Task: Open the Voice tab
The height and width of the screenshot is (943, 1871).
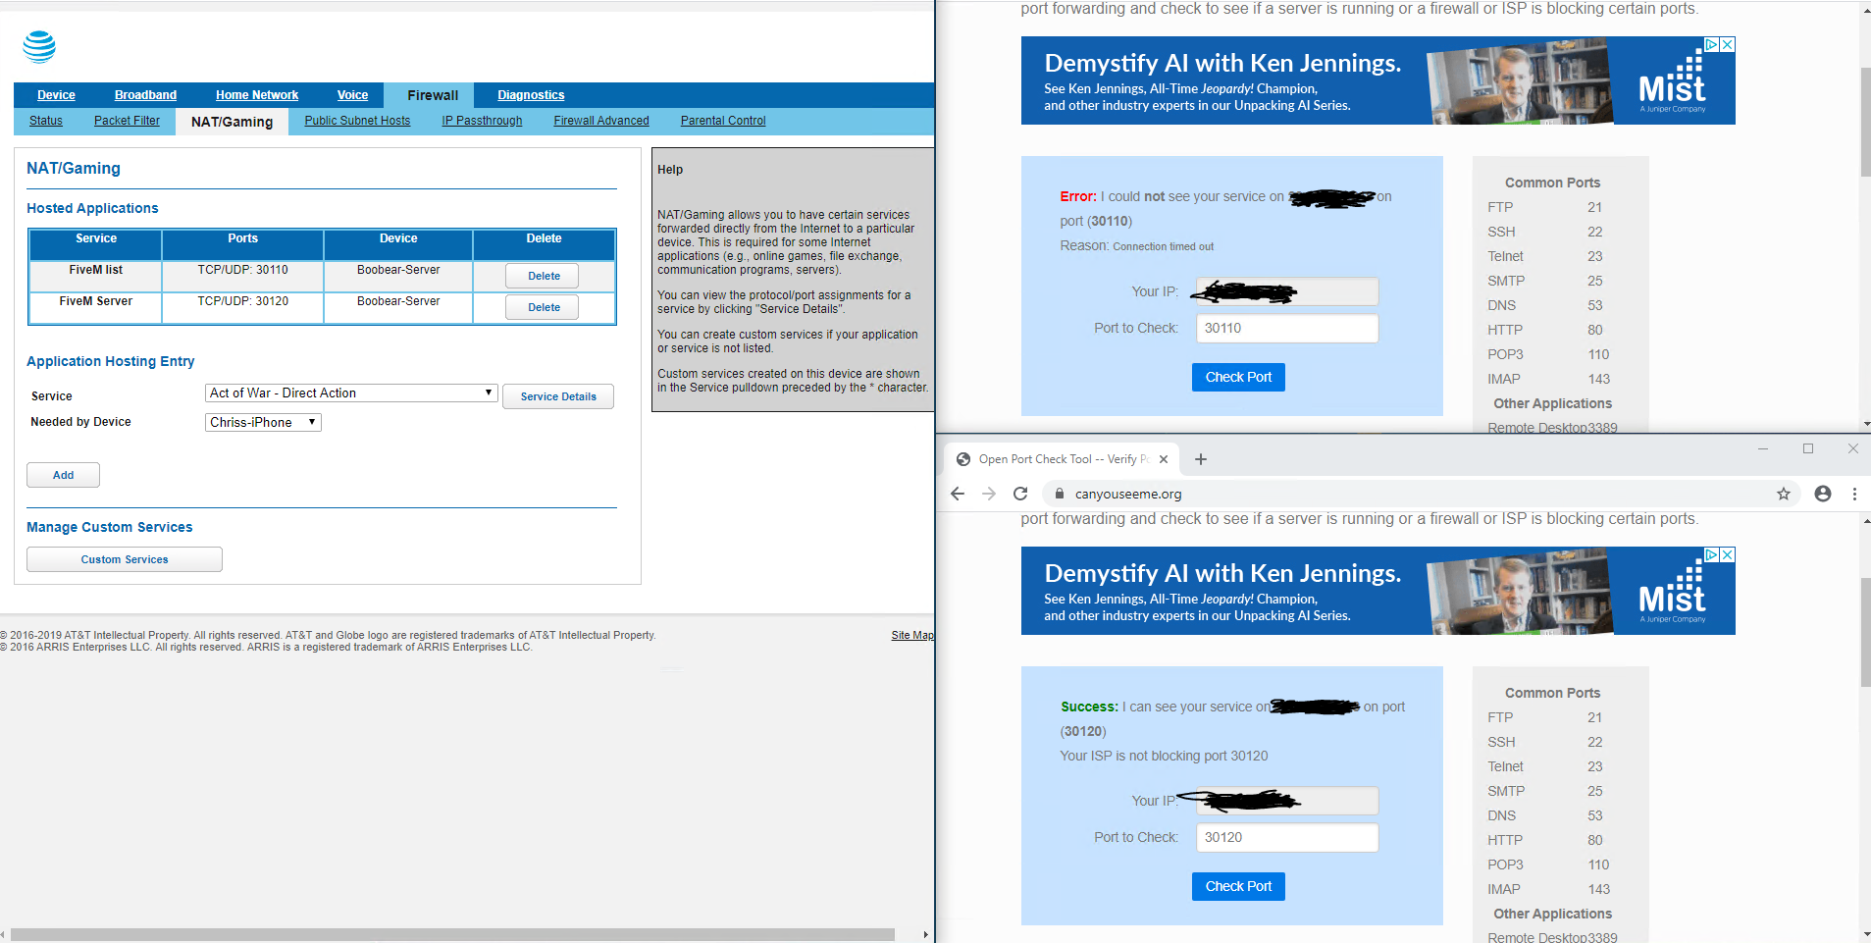Action: (x=352, y=95)
